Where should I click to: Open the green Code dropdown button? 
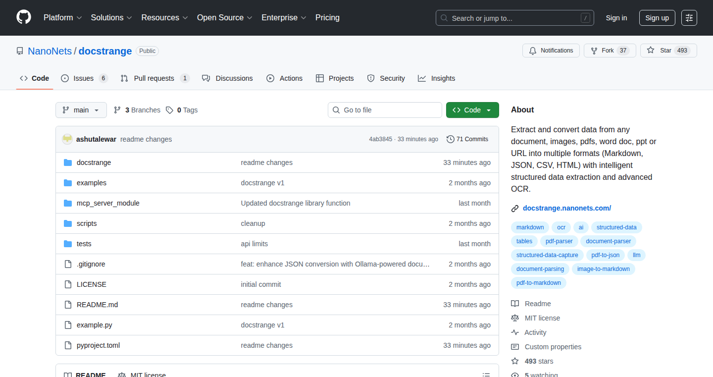tap(472, 110)
